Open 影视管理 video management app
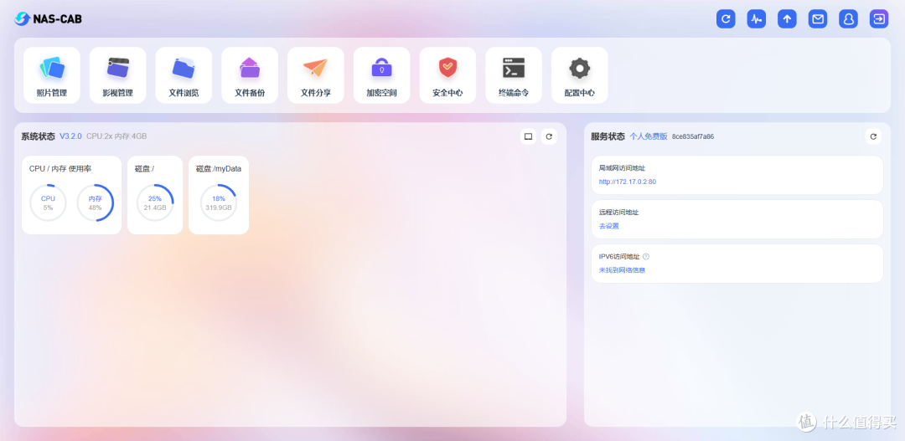This screenshot has height=441, width=905. [117, 74]
